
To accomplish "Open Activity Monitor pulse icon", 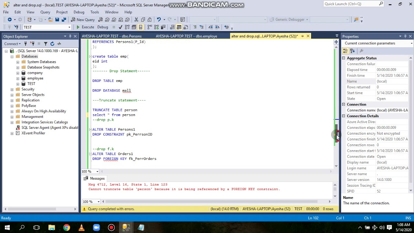I will 59,44.
